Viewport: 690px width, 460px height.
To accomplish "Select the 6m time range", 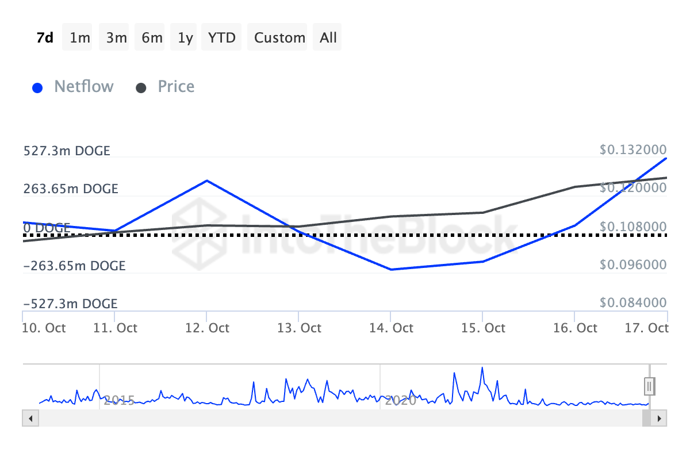I will (152, 38).
